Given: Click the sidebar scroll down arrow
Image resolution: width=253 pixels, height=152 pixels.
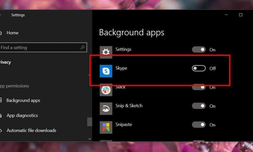Looking at the screenshot, I should coord(90,139).
